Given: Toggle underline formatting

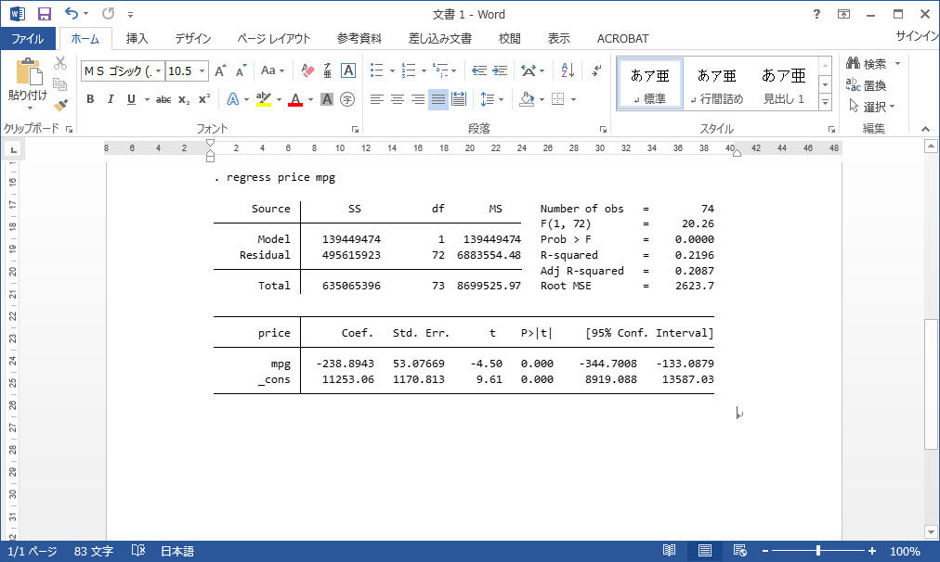Looking at the screenshot, I should 131,99.
